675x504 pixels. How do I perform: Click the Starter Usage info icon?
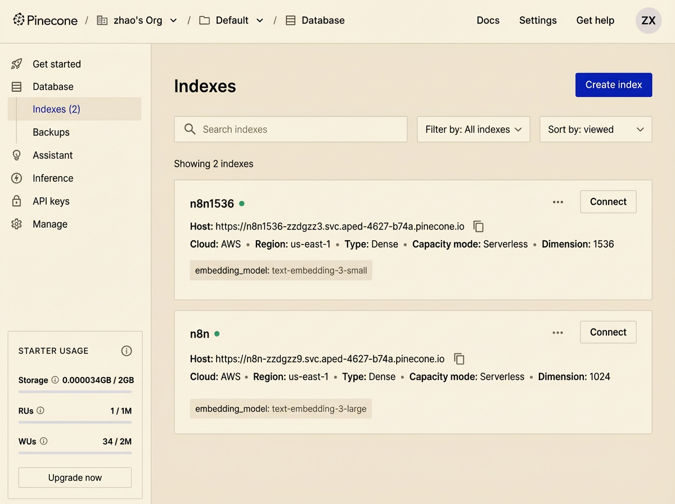click(x=127, y=351)
